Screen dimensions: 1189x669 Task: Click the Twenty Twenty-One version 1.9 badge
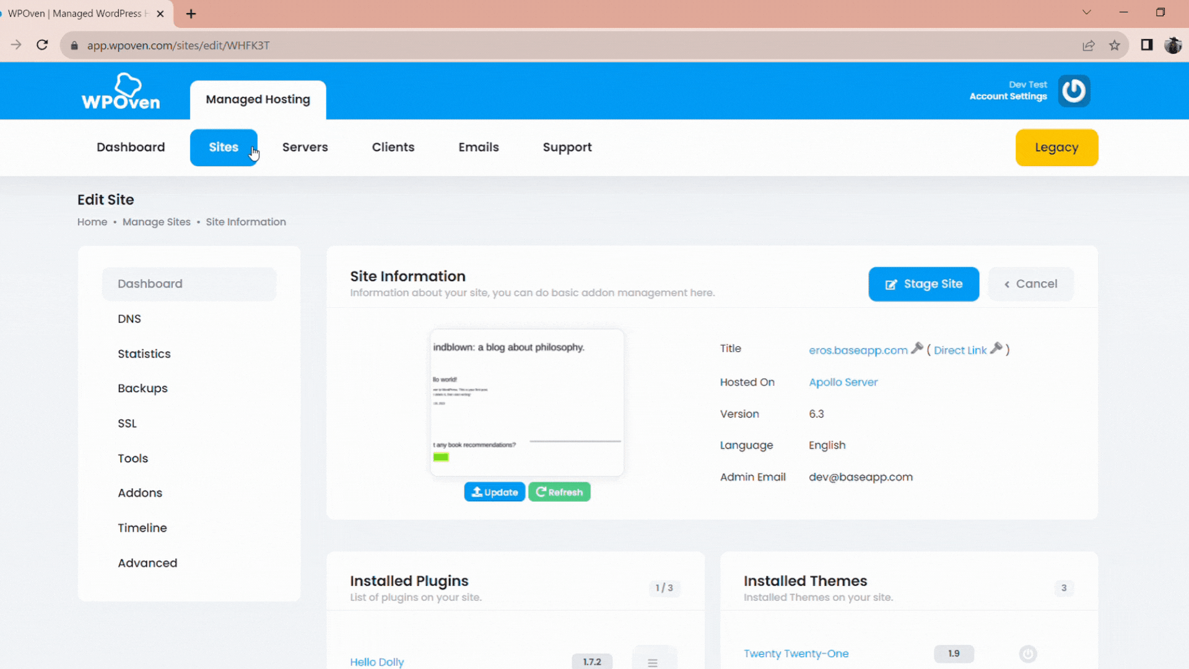(x=954, y=654)
